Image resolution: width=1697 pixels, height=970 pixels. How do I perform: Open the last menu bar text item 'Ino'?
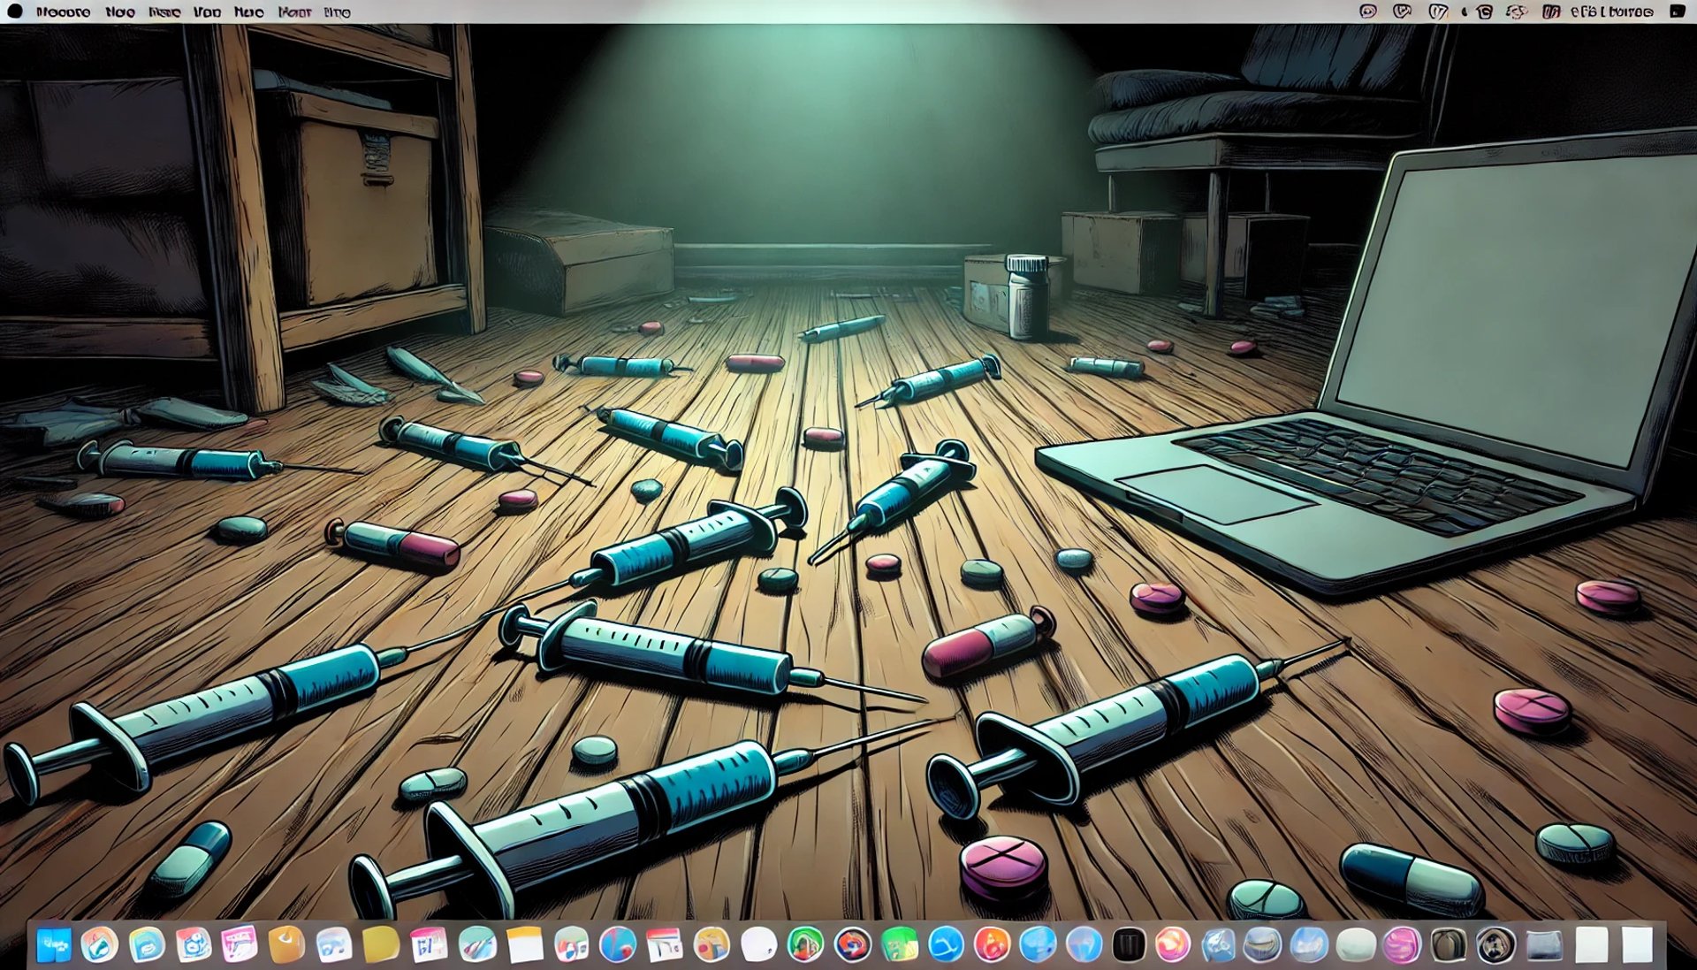point(337,12)
